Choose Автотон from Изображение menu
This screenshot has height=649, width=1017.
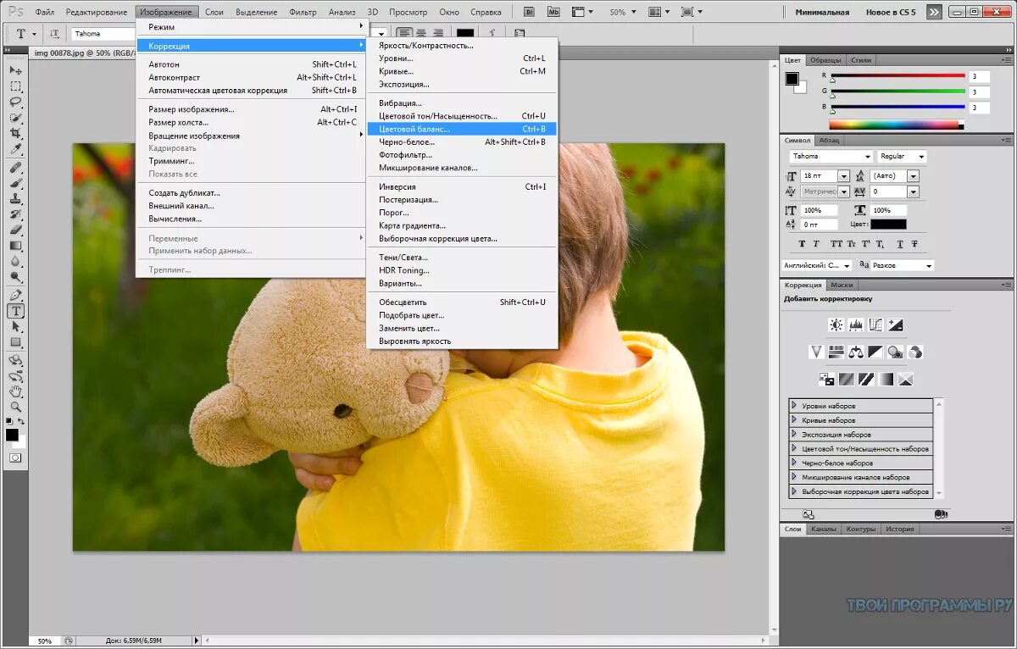(x=253, y=64)
